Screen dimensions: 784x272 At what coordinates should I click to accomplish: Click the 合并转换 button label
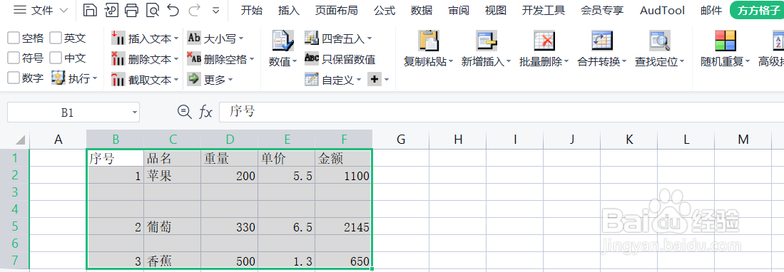click(599, 62)
